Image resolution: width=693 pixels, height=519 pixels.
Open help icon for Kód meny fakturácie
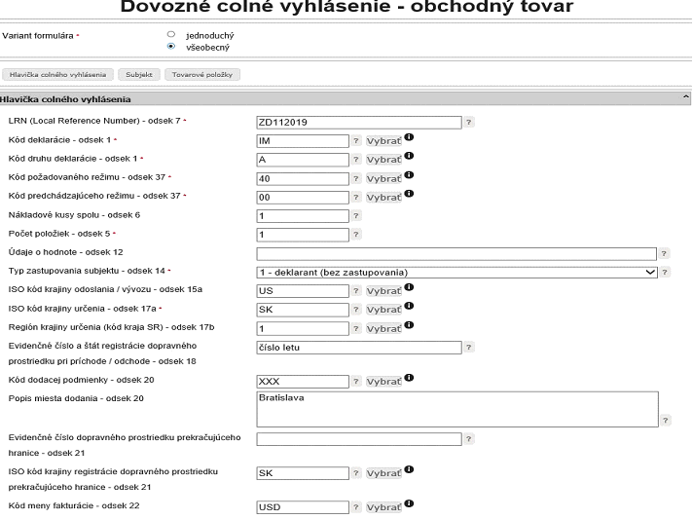point(356,506)
